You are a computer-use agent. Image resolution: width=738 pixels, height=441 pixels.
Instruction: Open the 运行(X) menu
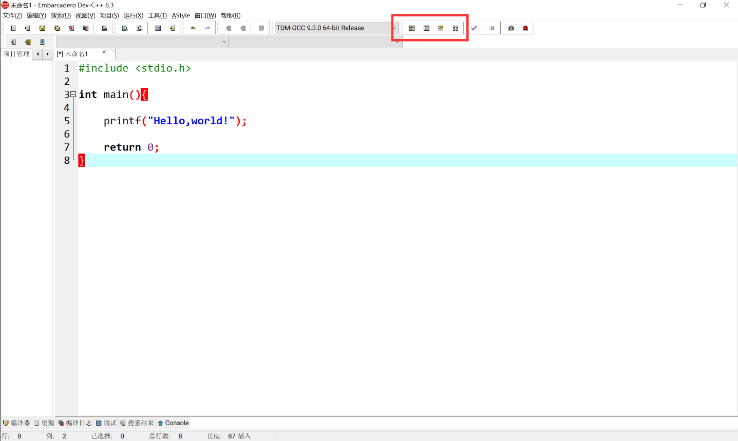(133, 15)
